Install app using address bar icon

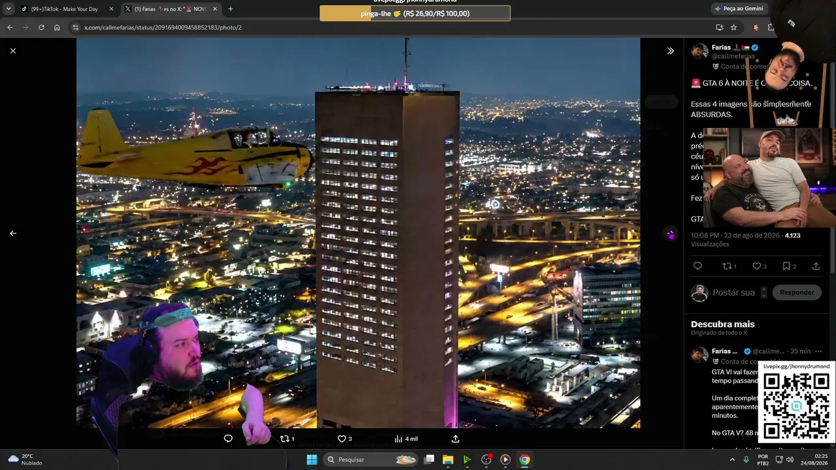pyautogui.click(x=719, y=27)
